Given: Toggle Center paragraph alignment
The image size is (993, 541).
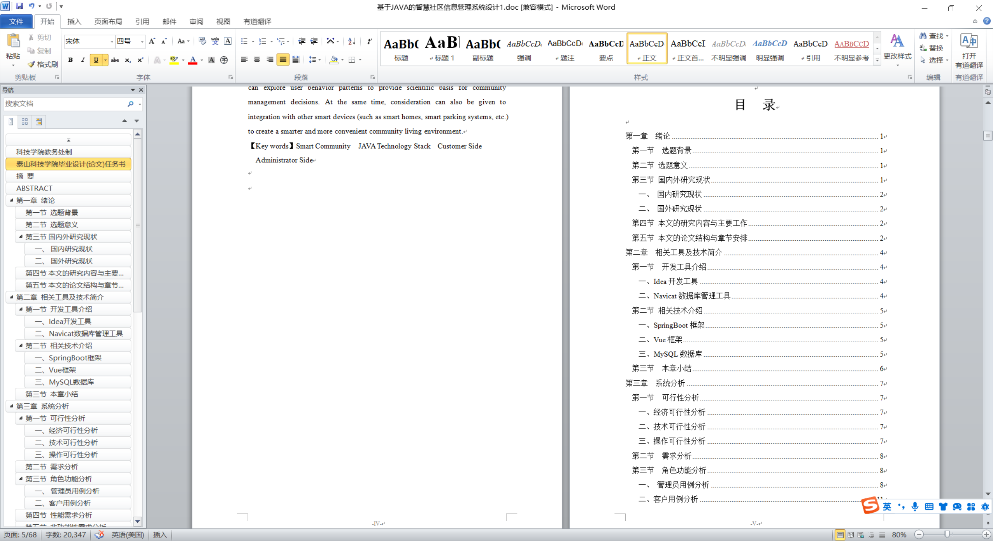Looking at the screenshot, I should tap(257, 60).
